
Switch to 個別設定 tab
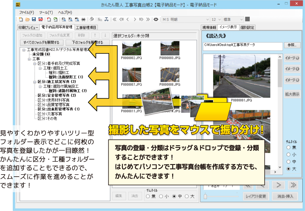pyautogui.click(x=247, y=27)
